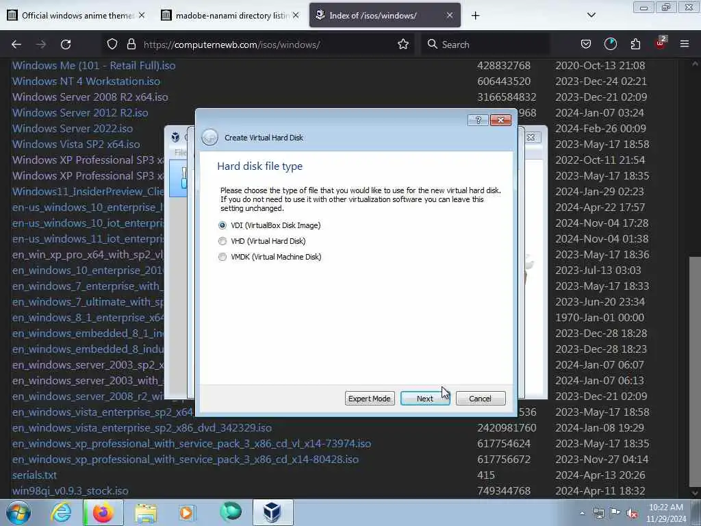Viewport: 701px width, 526px height.
Task: Open the Windows Start menu orb
Action: (x=18, y=512)
